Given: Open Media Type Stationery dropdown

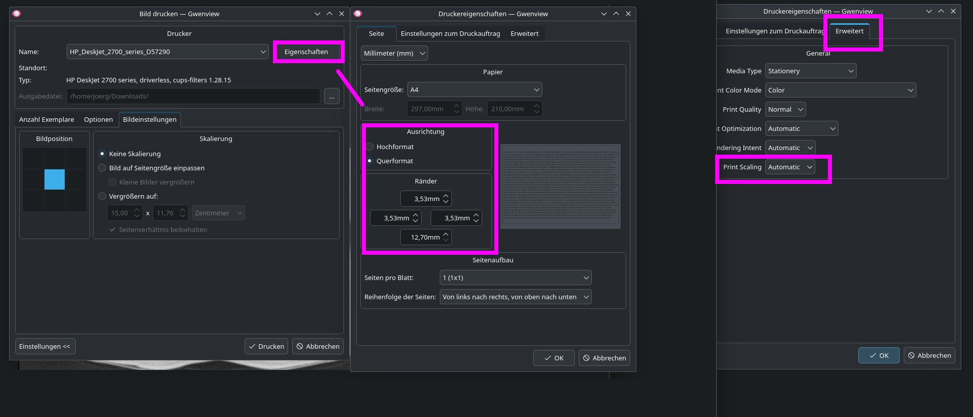Looking at the screenshot, I should [x=811, y=71].
